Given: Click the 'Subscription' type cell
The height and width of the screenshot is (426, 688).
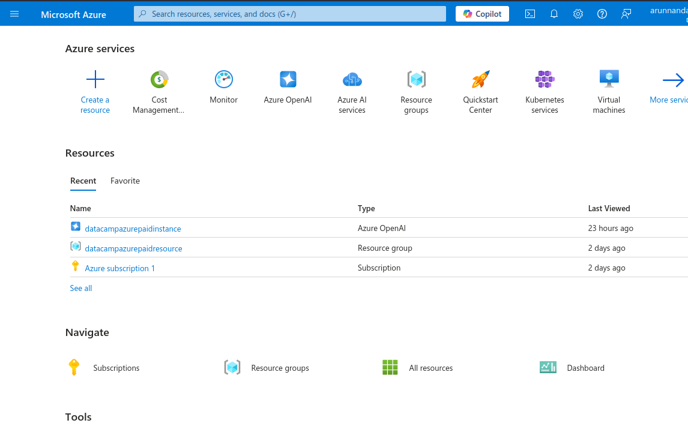Looking at the screenshot, I should [x=379, y=268].
